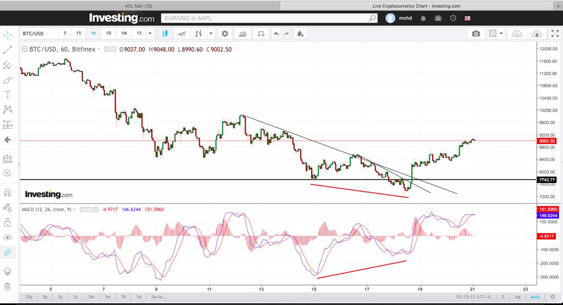Select the 5 minute interval
Viewport: 563px width, 305px height.
[x=65, y=34]
